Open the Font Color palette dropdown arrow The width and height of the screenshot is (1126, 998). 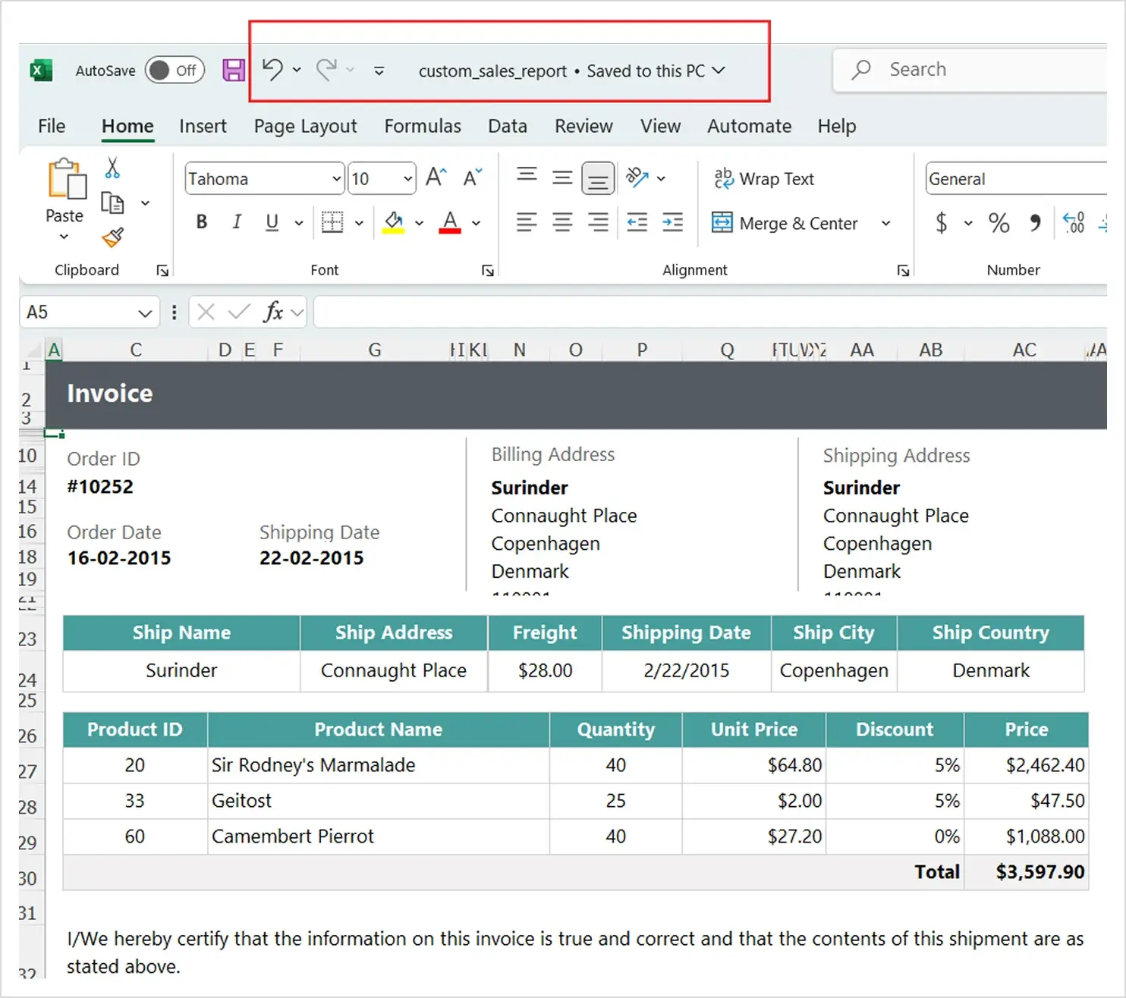coord(477,223)
